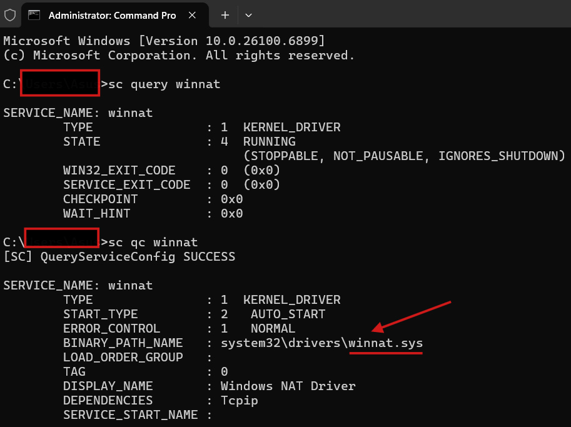
Task: Click the RUNNING state value
Action: coord(270,142)
